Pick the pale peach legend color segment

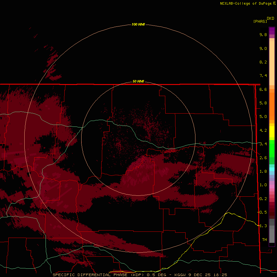pos(272,63)
